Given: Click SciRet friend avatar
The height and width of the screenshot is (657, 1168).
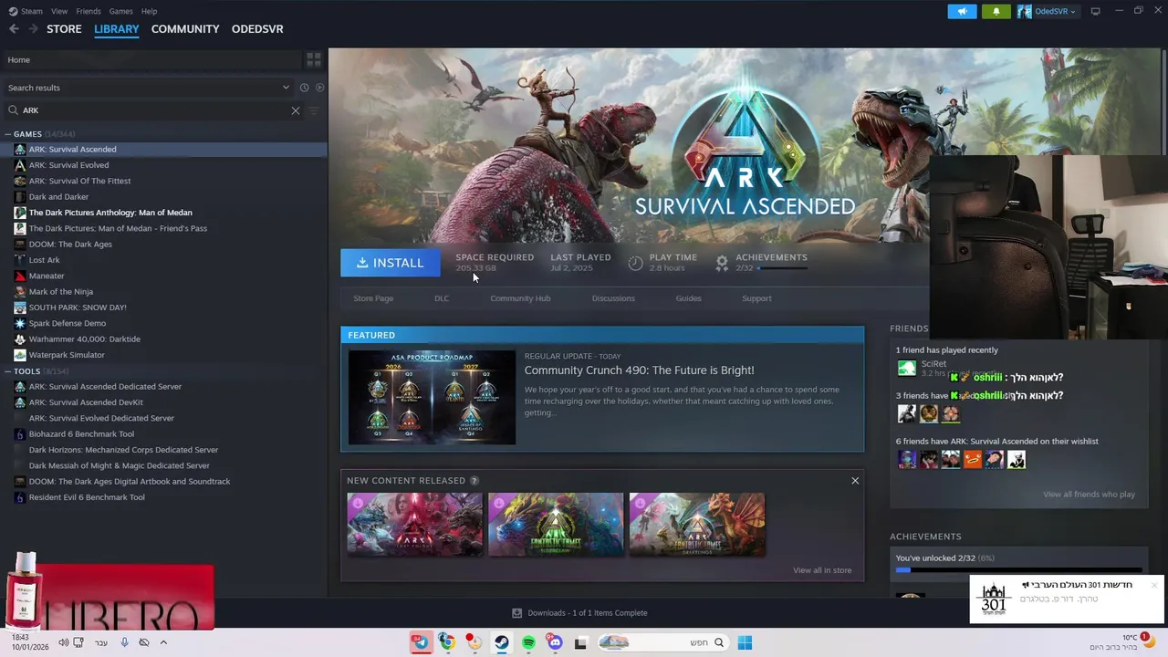Looking at the screenshot, I should (906, 369).
